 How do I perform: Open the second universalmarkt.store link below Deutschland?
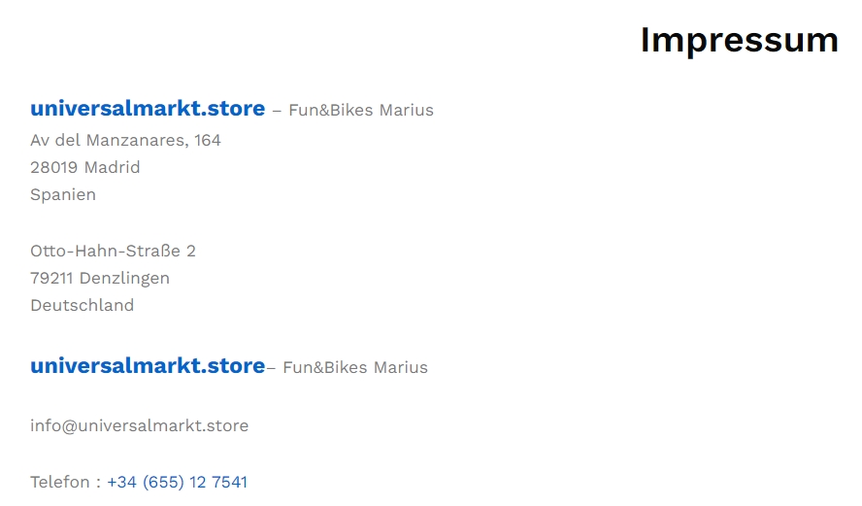coord(148,366)
